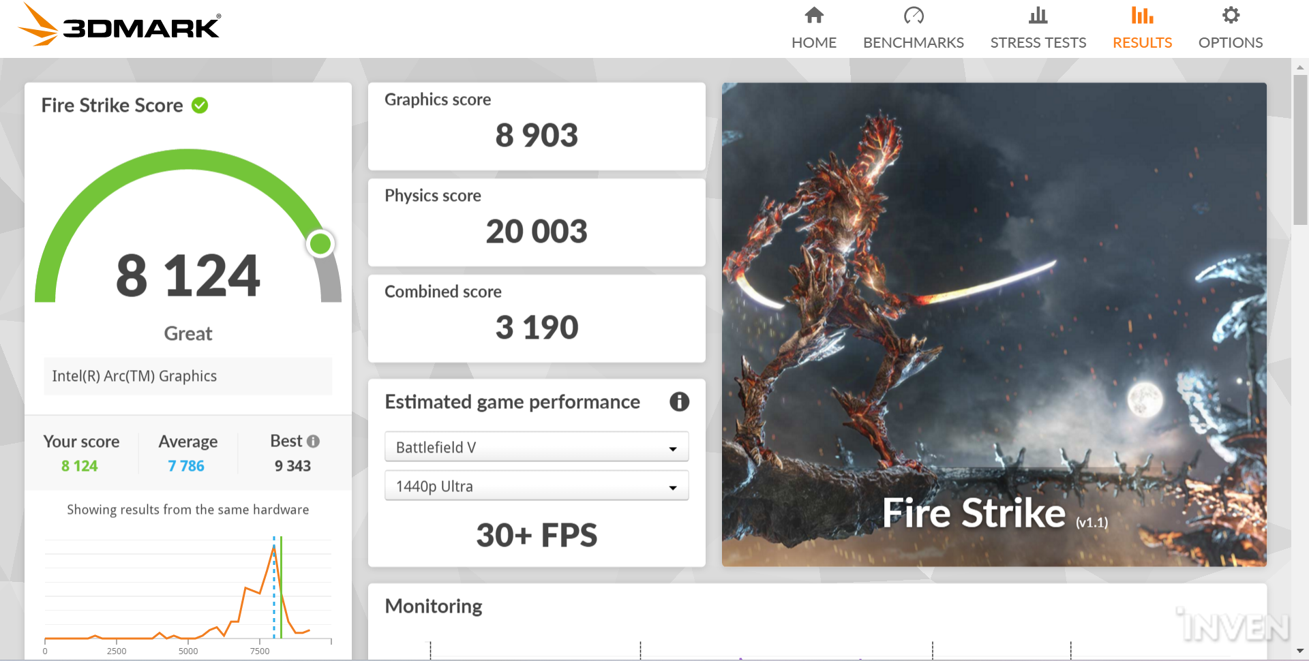
Task: Click the green score gauge knob
Action: coord(320,243)
